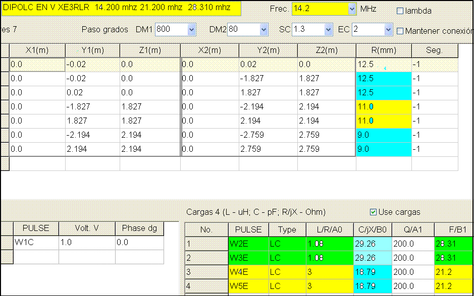
Task: Select the row number 3 cell in loads table
Action: click(206, 272)
